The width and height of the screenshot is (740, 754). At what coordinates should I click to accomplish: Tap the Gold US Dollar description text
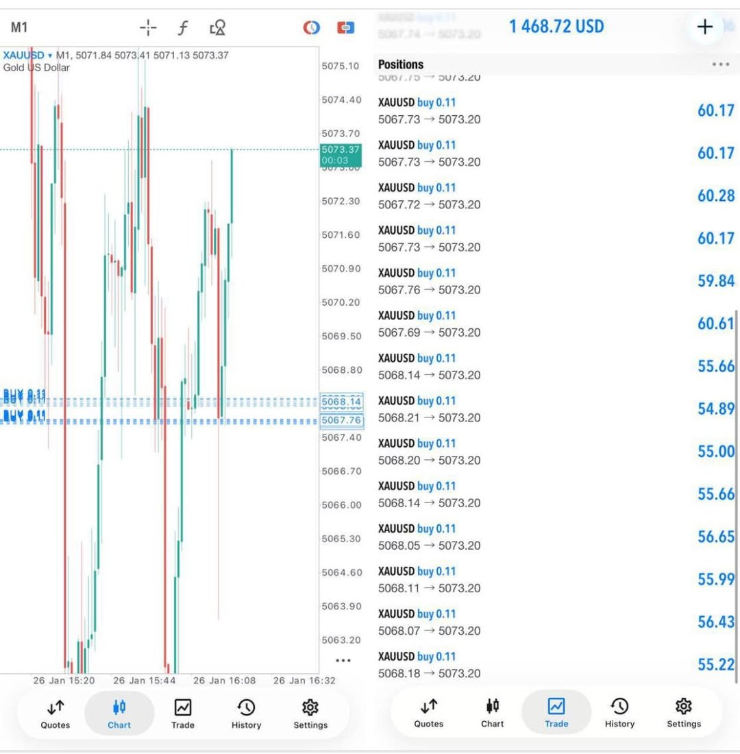[36, 68]
